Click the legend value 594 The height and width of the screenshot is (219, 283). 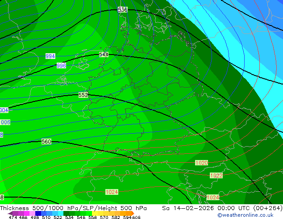127,217
